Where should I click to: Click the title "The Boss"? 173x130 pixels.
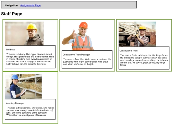click(x=10, y=50)
